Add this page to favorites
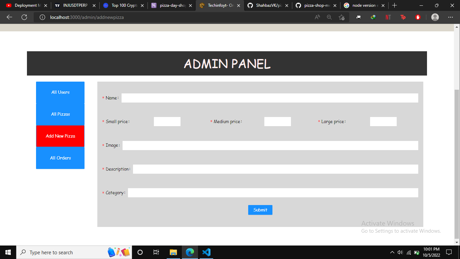Screen dimensions: 460x259 (341, 17)
